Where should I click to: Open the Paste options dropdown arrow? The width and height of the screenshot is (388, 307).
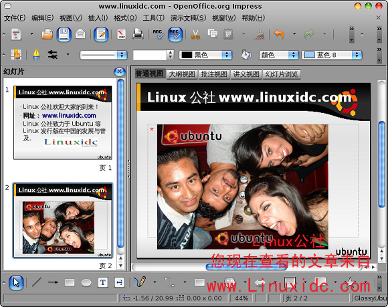pyautogui.click(x=244, y=34)
